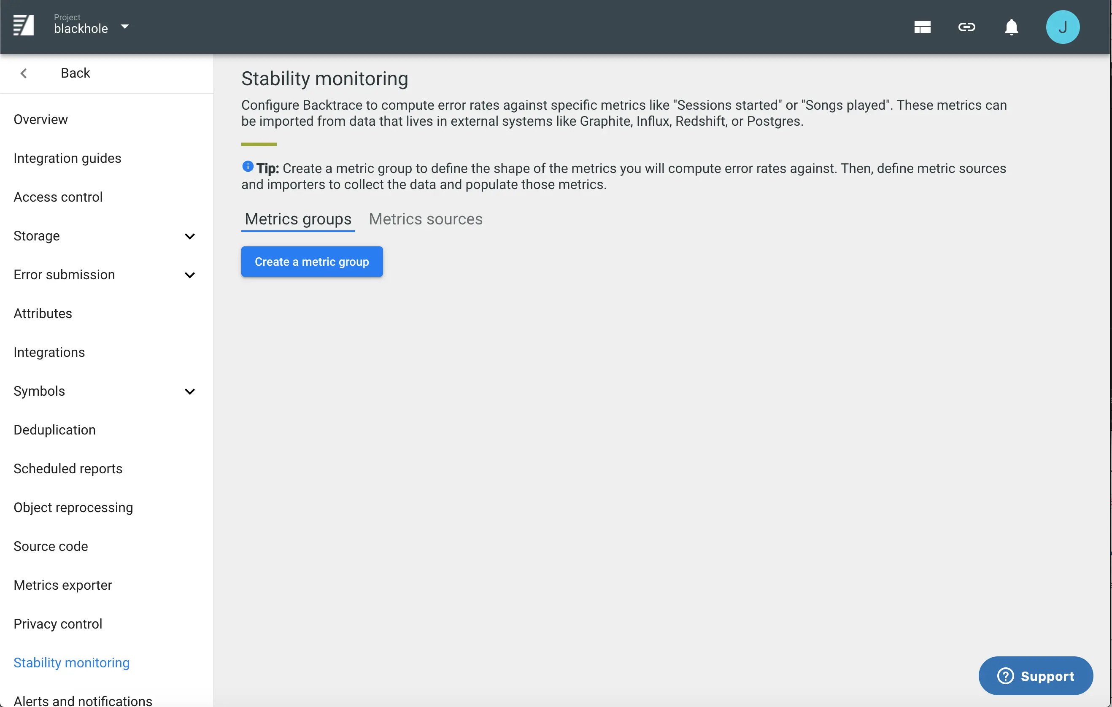Switch to the Metrics sources tab

tap(425, 219)
